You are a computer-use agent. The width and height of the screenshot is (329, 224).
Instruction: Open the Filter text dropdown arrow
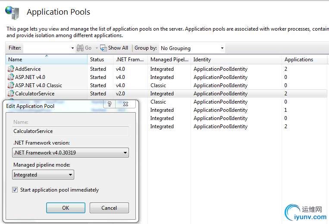[72, 48]
